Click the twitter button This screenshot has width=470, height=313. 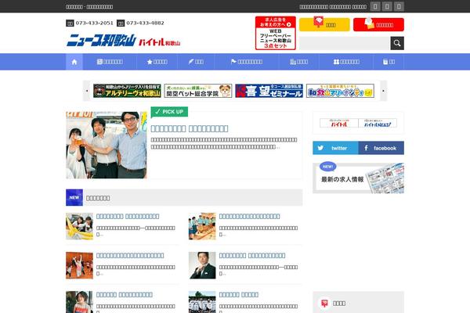tap(335, 148)
